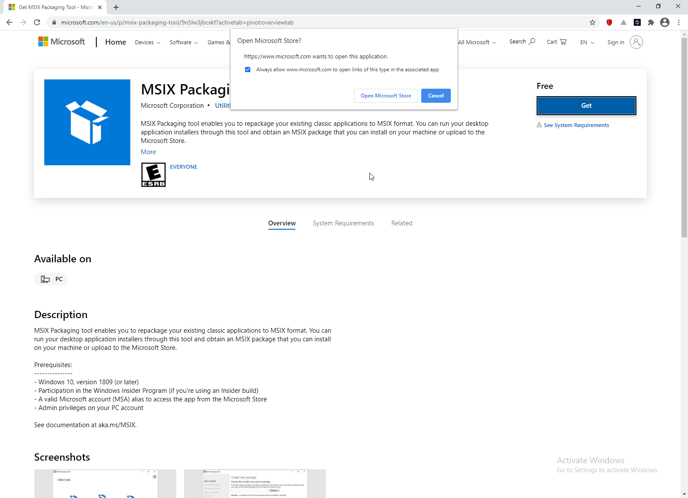The image size is (688, 498).
Task: Expand the All Microsoft menu
Action: (x=477, y=43)
